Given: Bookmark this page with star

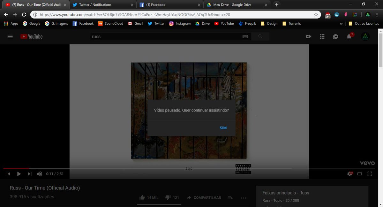Looking at the screenshot, I should (x=316, y=15).
